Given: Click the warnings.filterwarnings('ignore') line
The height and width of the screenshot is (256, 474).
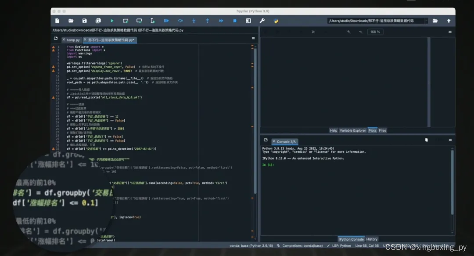Looking at the screenshot, I should tap(94, 63).
